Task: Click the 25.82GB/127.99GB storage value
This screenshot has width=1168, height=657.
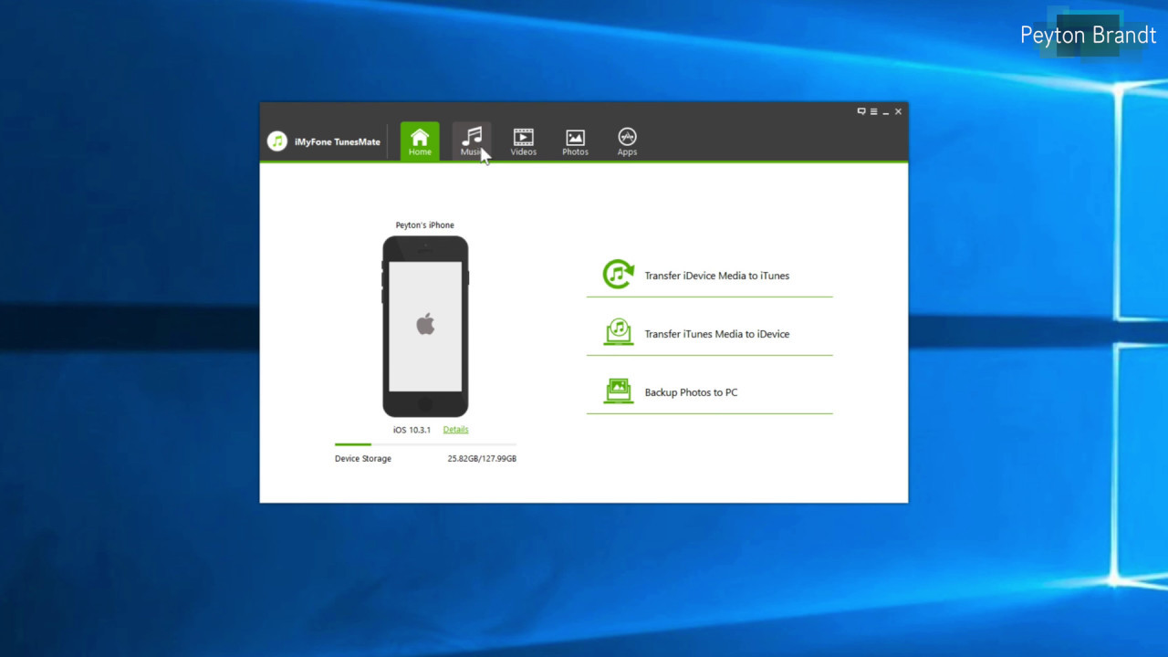Action: point(482,459)
